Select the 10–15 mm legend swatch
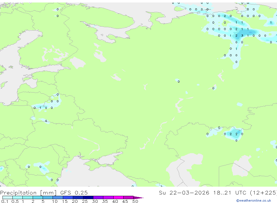Viewport: 277px width, 203px height. pos(58,197)
